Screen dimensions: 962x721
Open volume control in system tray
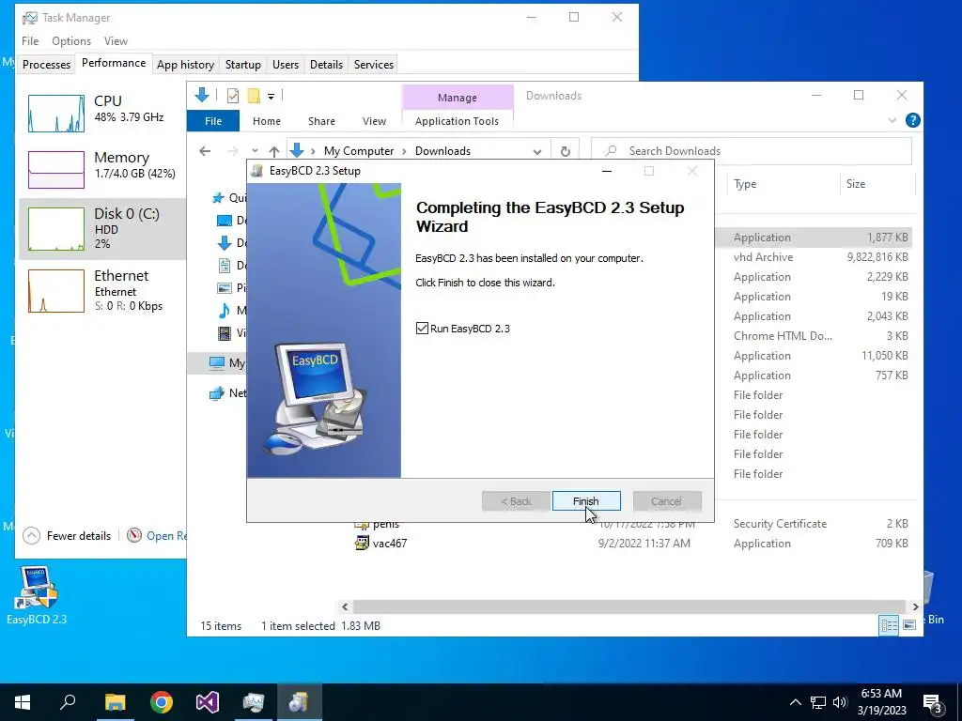840,702
